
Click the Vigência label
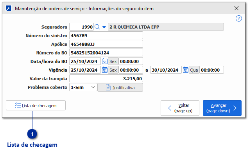tap(58, 70)
